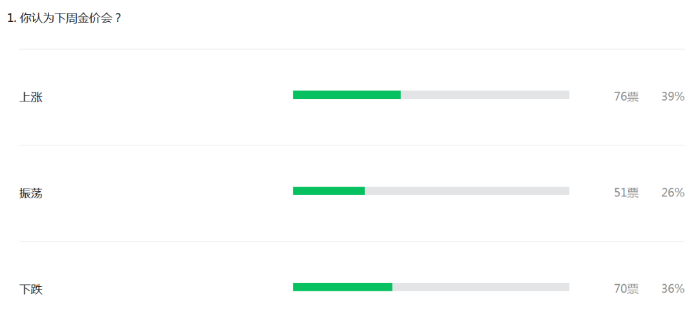
Task: Click the 39% percentage text
Action: 673,97
